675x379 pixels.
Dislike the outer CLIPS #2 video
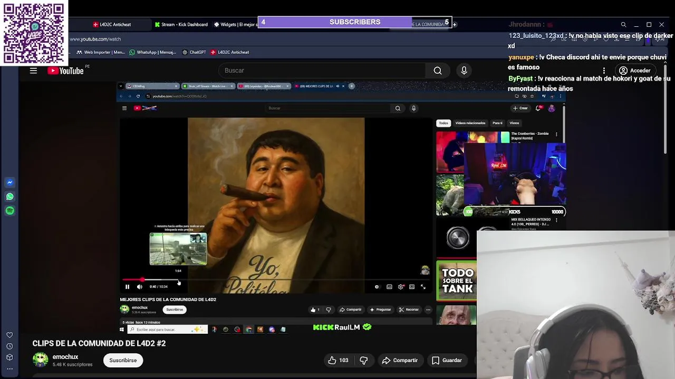364,361
